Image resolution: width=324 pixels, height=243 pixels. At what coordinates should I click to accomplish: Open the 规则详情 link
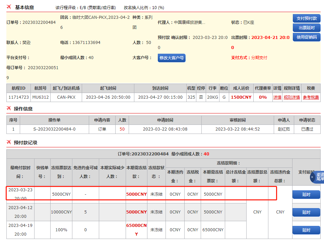291,97
